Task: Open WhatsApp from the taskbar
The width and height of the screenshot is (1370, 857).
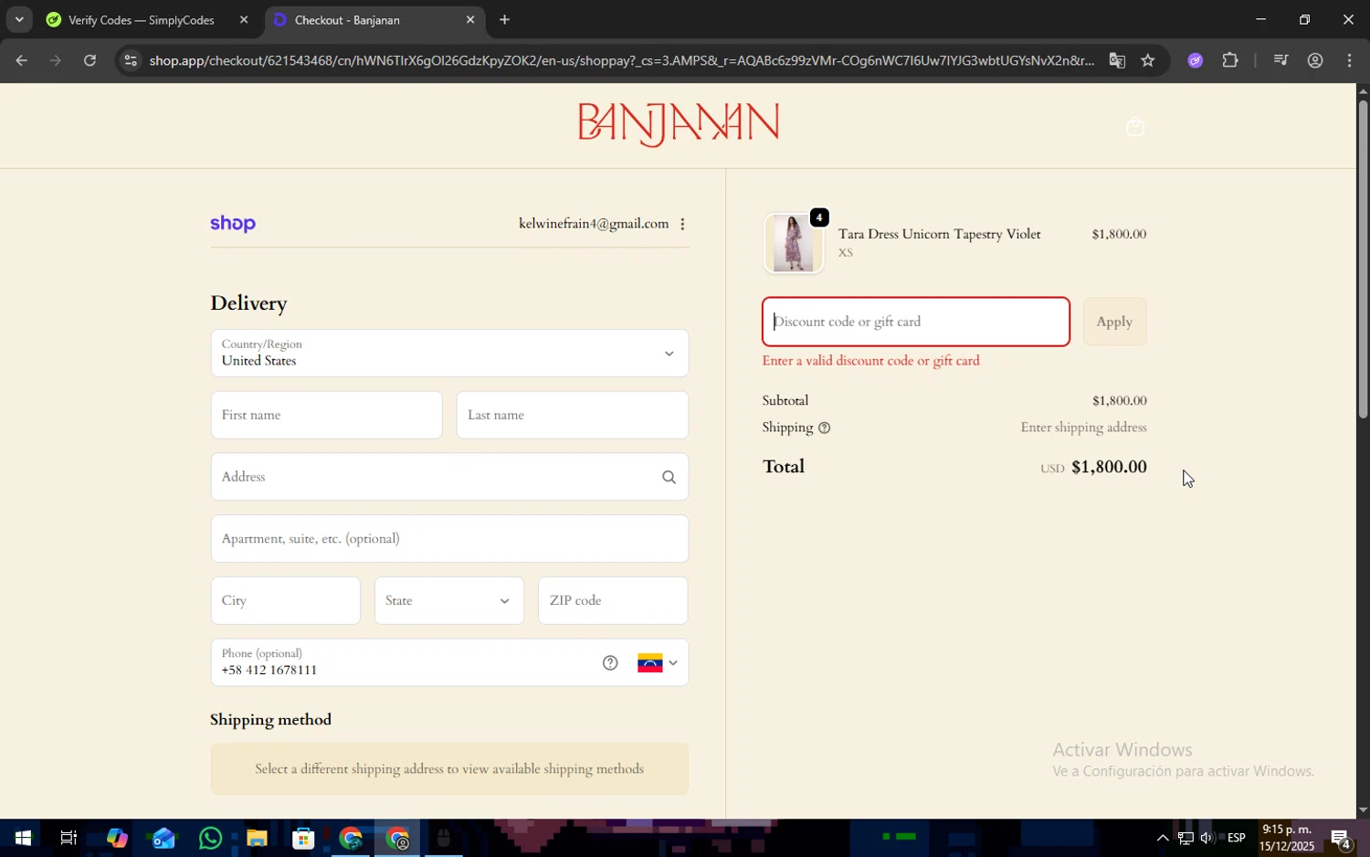Action: click(210, 838)
